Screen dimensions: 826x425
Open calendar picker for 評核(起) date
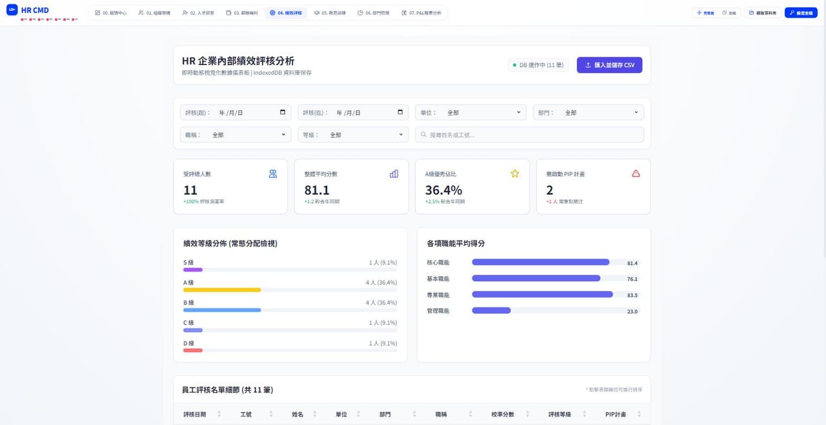283,112
